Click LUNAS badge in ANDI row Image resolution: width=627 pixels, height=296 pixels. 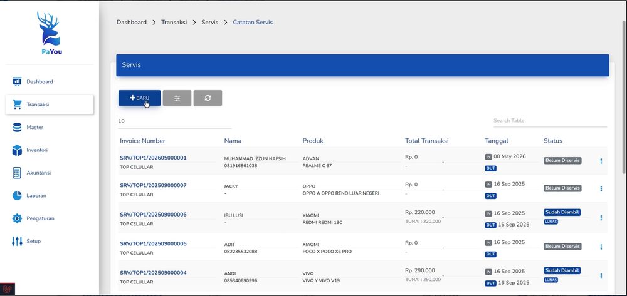coord(551,280)
